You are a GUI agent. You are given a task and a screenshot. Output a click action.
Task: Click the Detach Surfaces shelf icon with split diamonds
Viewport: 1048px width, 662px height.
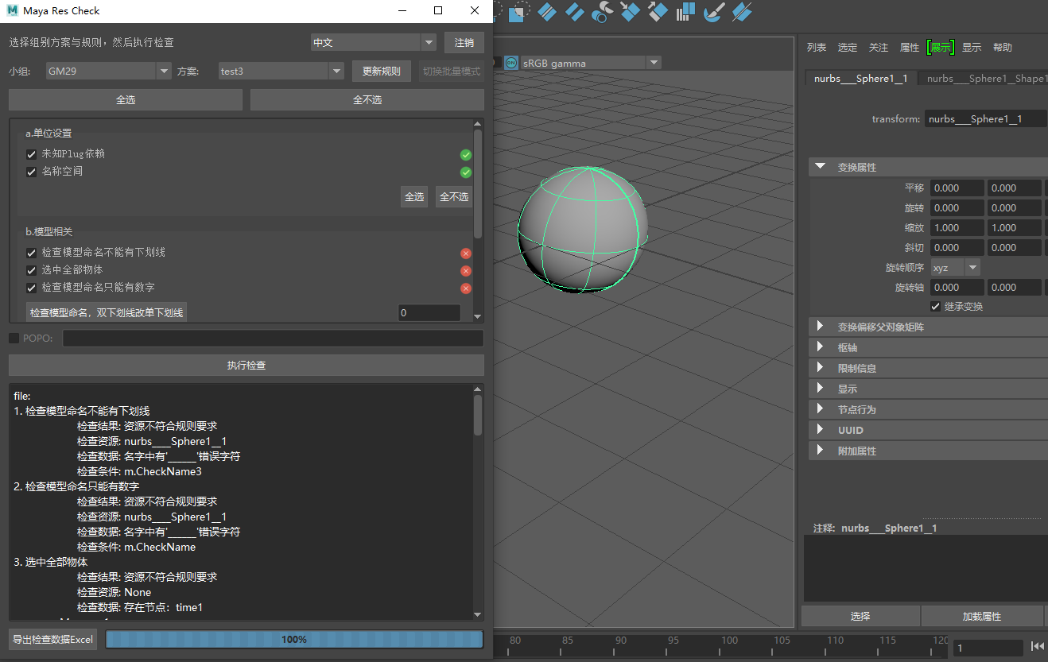click(575, 11)
